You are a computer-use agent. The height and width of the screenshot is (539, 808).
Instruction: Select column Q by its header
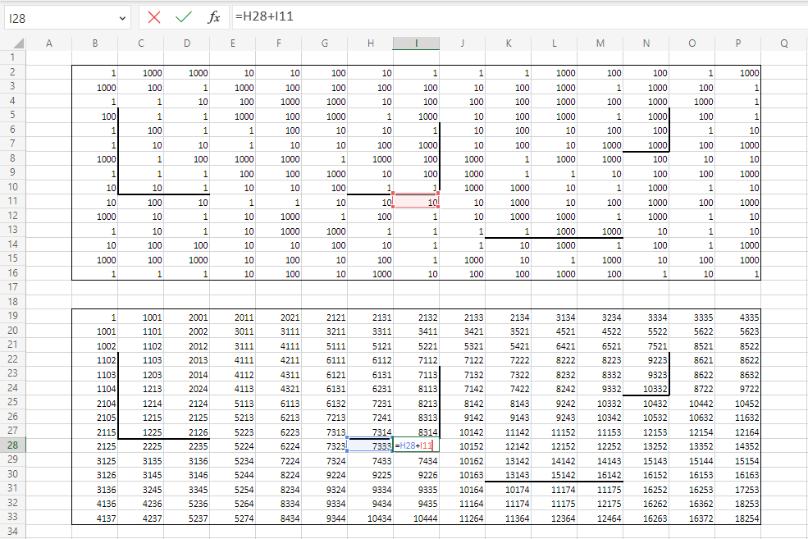(x=783, y=43)
